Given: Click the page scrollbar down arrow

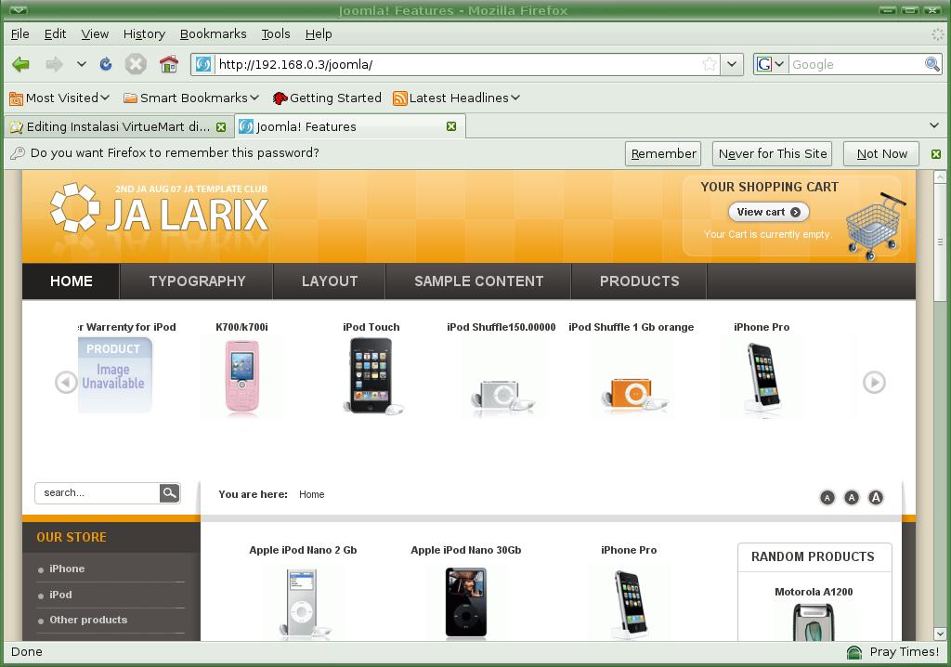Looking at the screenshot, I should pos(940,634).
